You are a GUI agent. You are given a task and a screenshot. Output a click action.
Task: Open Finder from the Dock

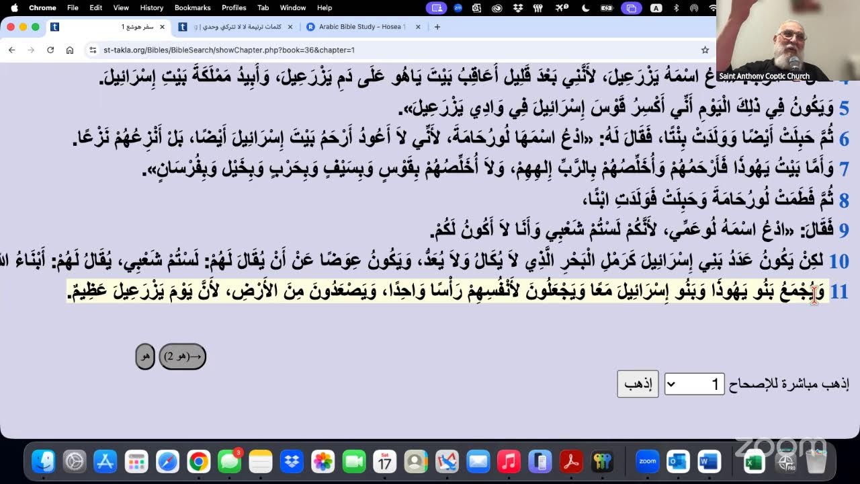tap(44, 461)
